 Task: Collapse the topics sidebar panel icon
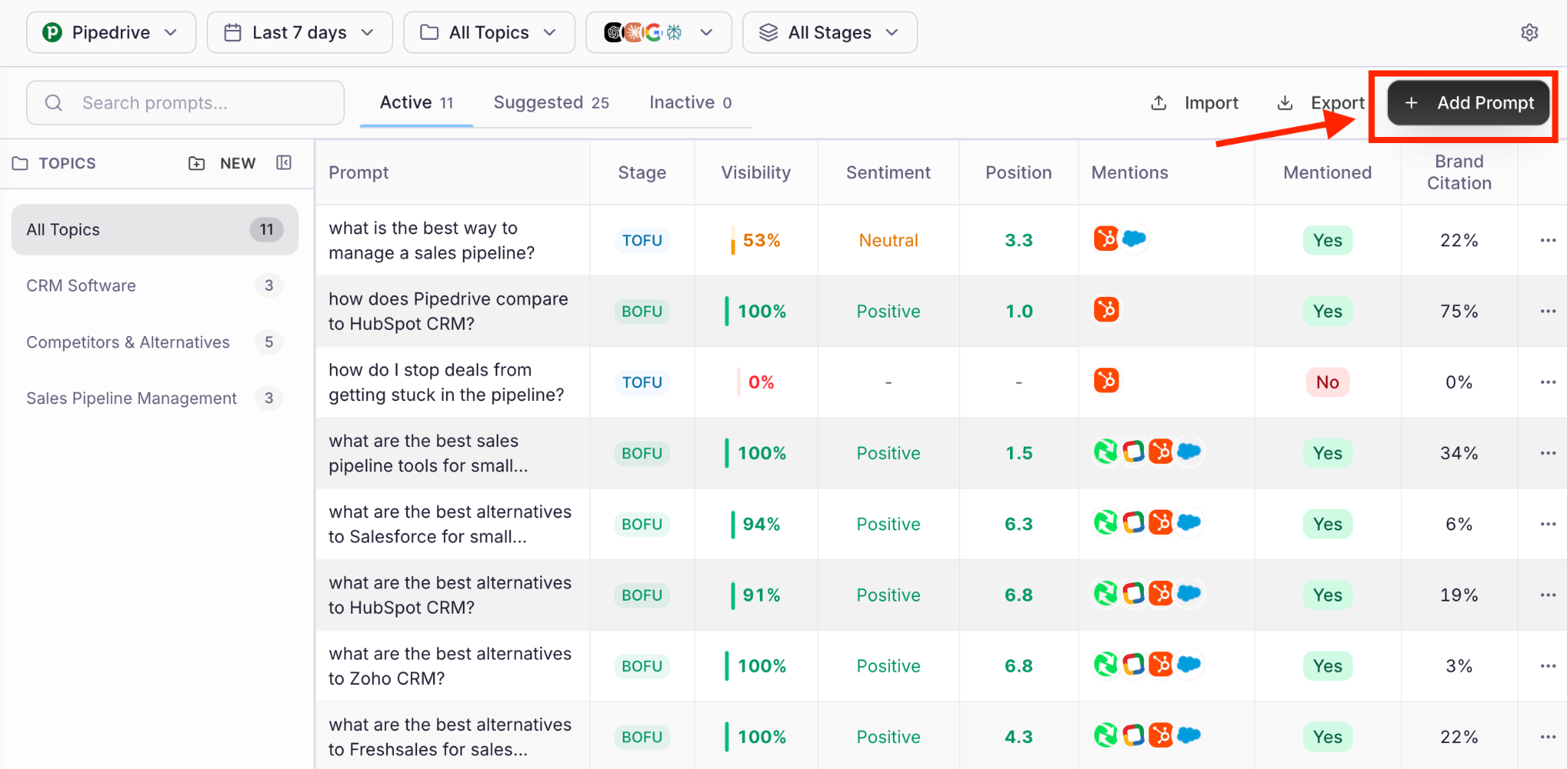(x=284, y=162)
